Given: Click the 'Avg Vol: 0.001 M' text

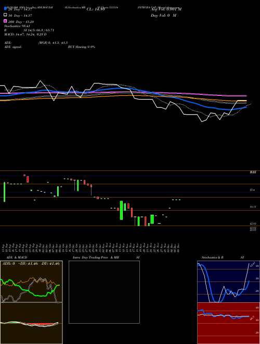Looking at the screenshot, I should [x=166, y=9].
